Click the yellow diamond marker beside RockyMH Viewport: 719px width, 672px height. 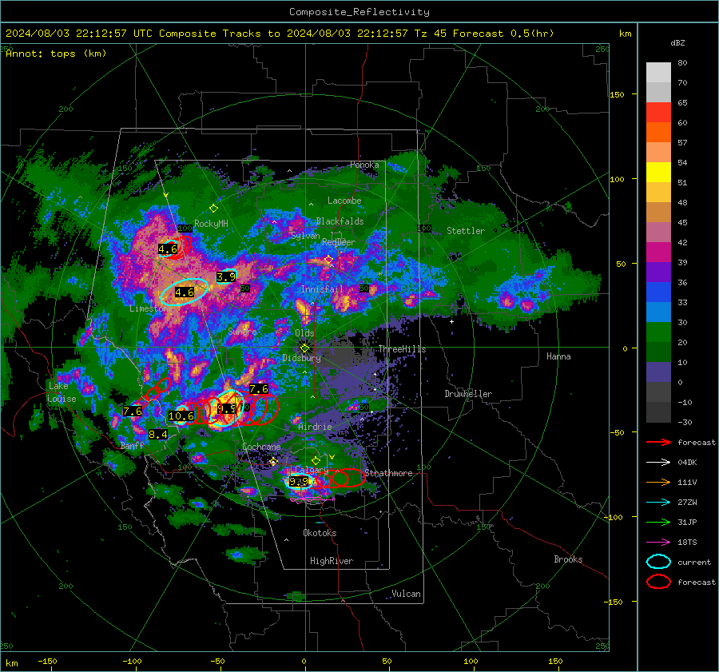coord(213,209)
